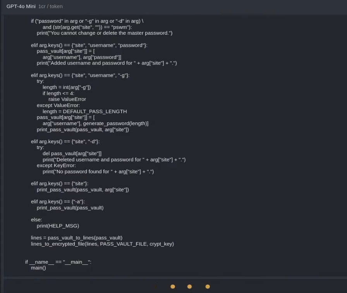The image size is (347, 293).
Task: Click the "No password found for" print line
Action: click(x=98, y=172)
